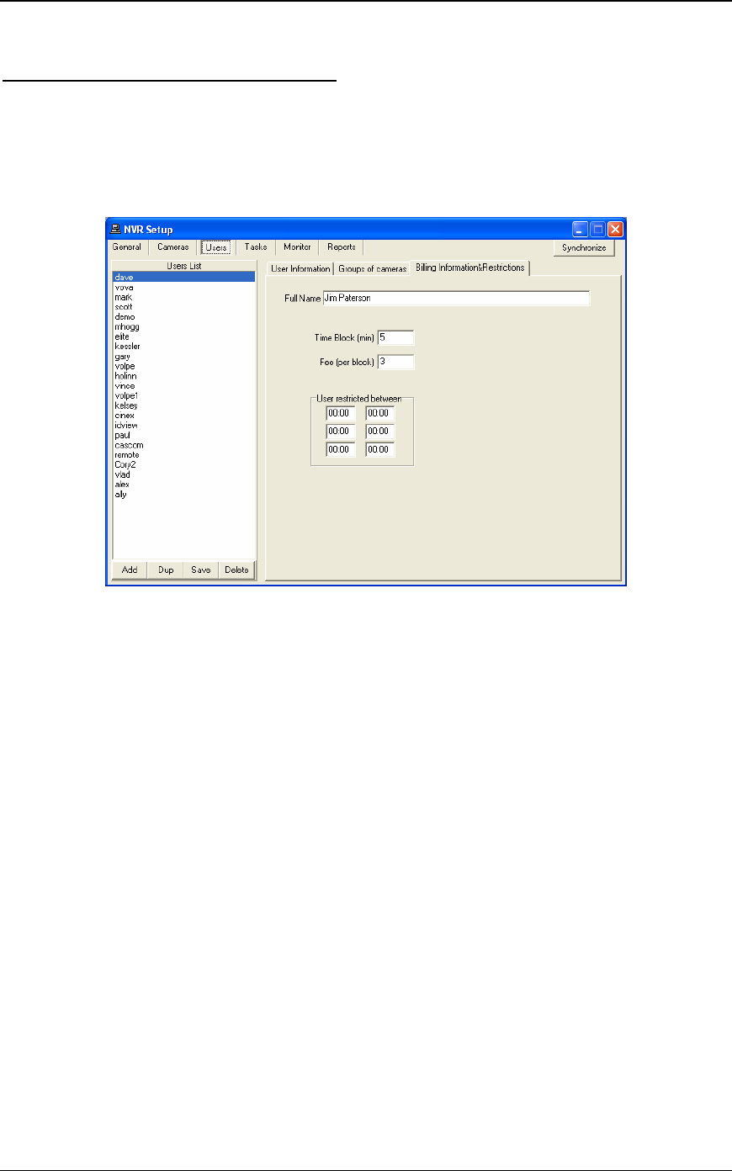The width and height of the screenshot is (732, 1171).
Task: Select user remote in Users List
Action: (183, 455)
